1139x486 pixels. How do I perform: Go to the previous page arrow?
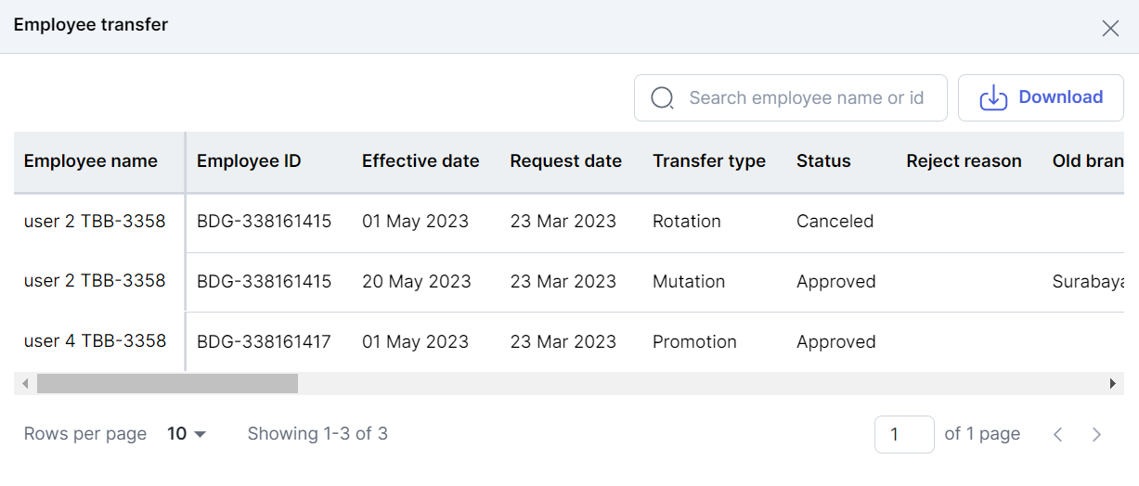(1057, 434)
